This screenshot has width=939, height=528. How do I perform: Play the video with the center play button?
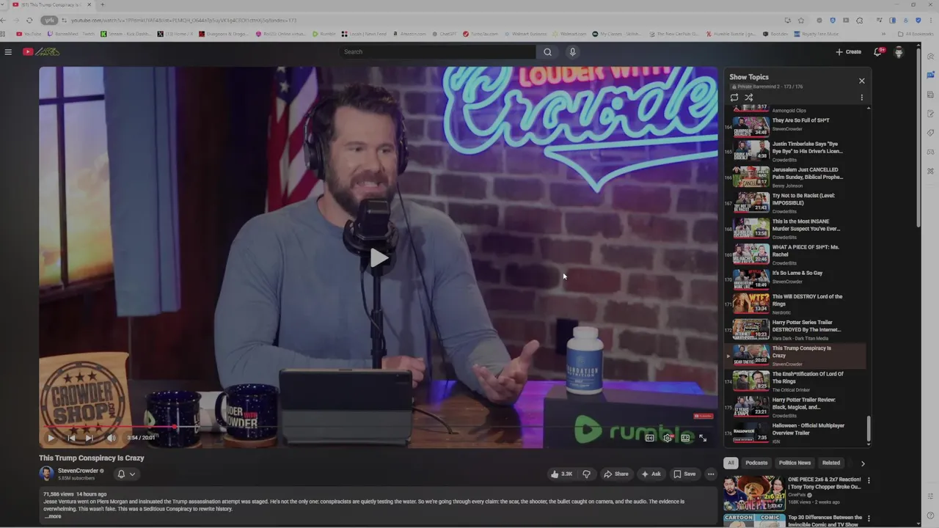click(379, 257)
